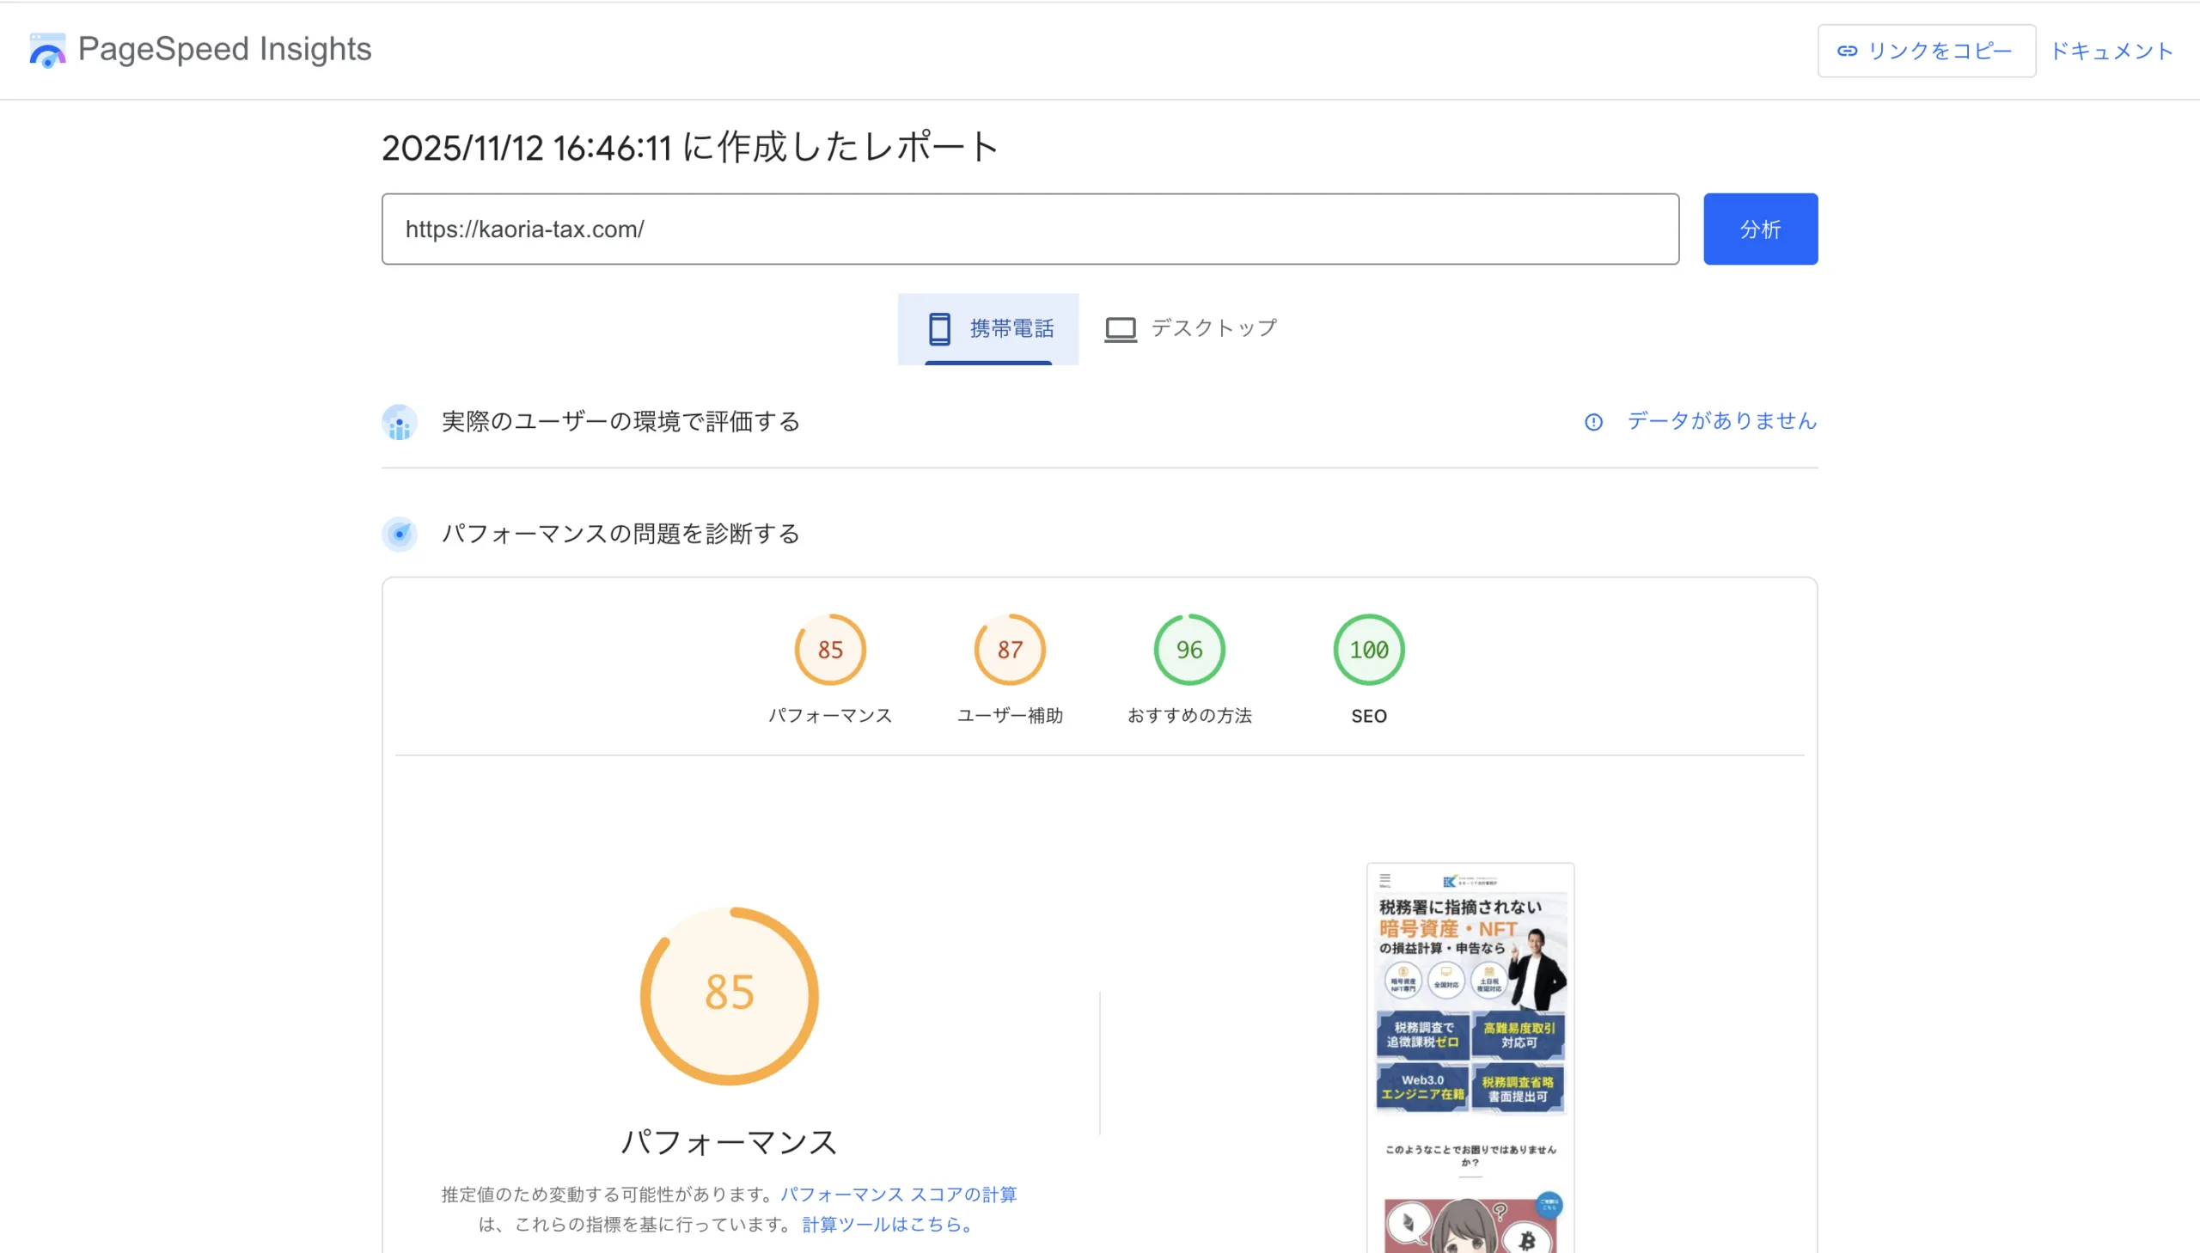Screen dimensions: 2200x1253
Task: Switch to the デスクトップ tab
Action: coord(1190,327)
